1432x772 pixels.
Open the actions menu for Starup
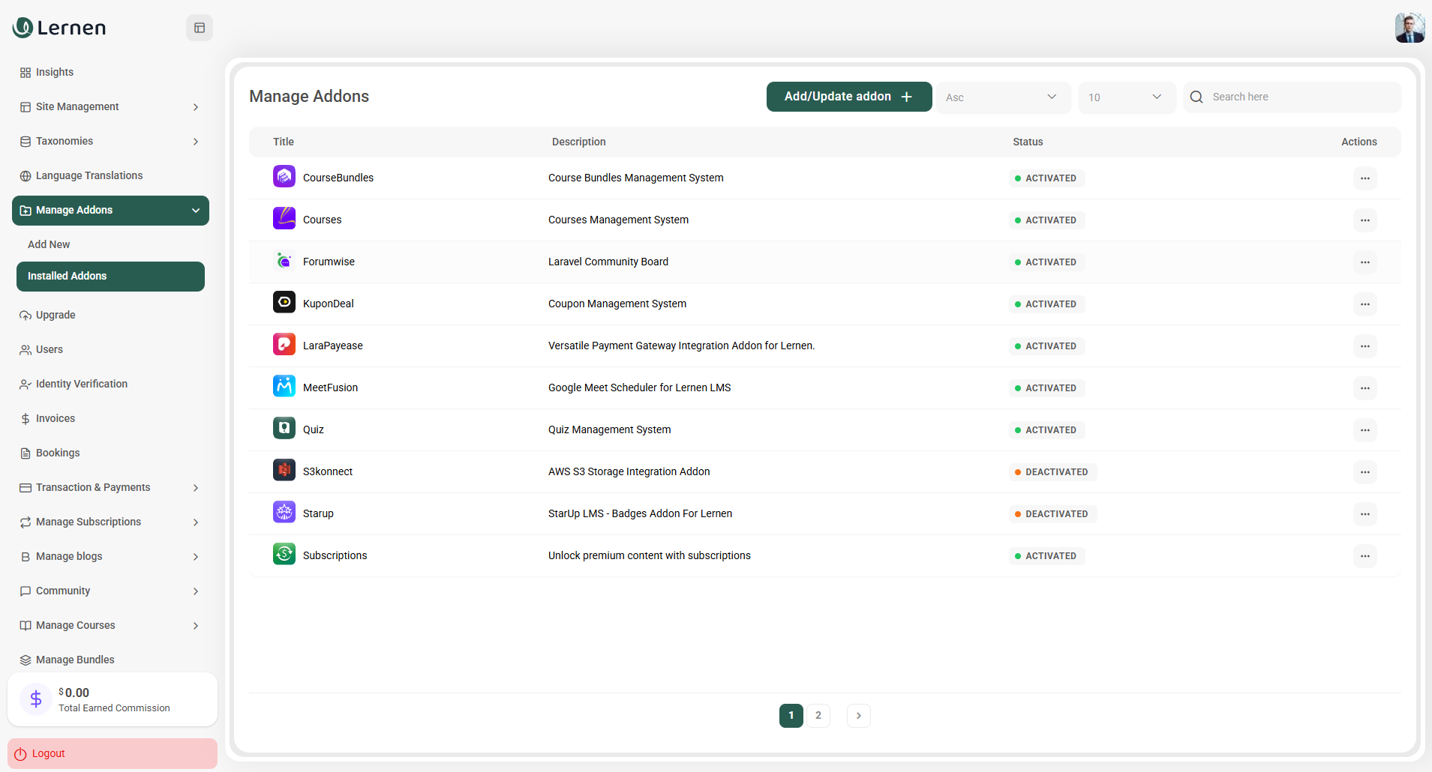(x=1364, y=514)
